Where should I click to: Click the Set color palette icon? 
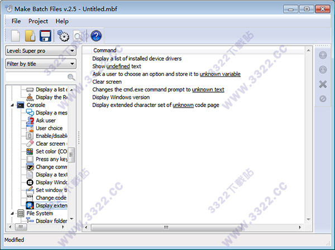click(x=30, y=151)
